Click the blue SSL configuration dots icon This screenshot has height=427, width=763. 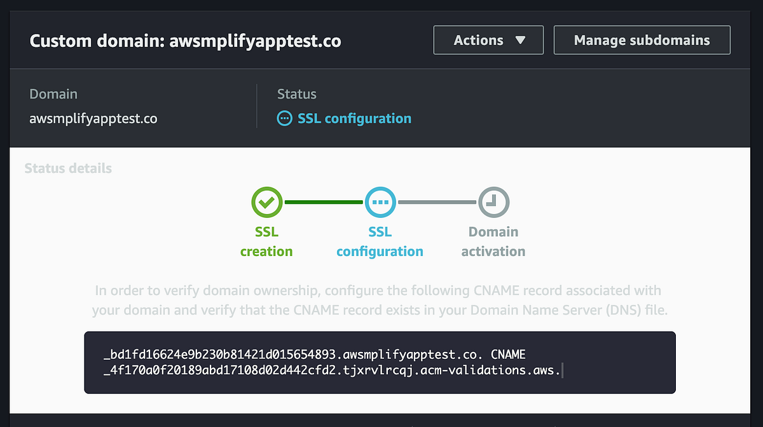pyautogui.click(x=380, y=201)
